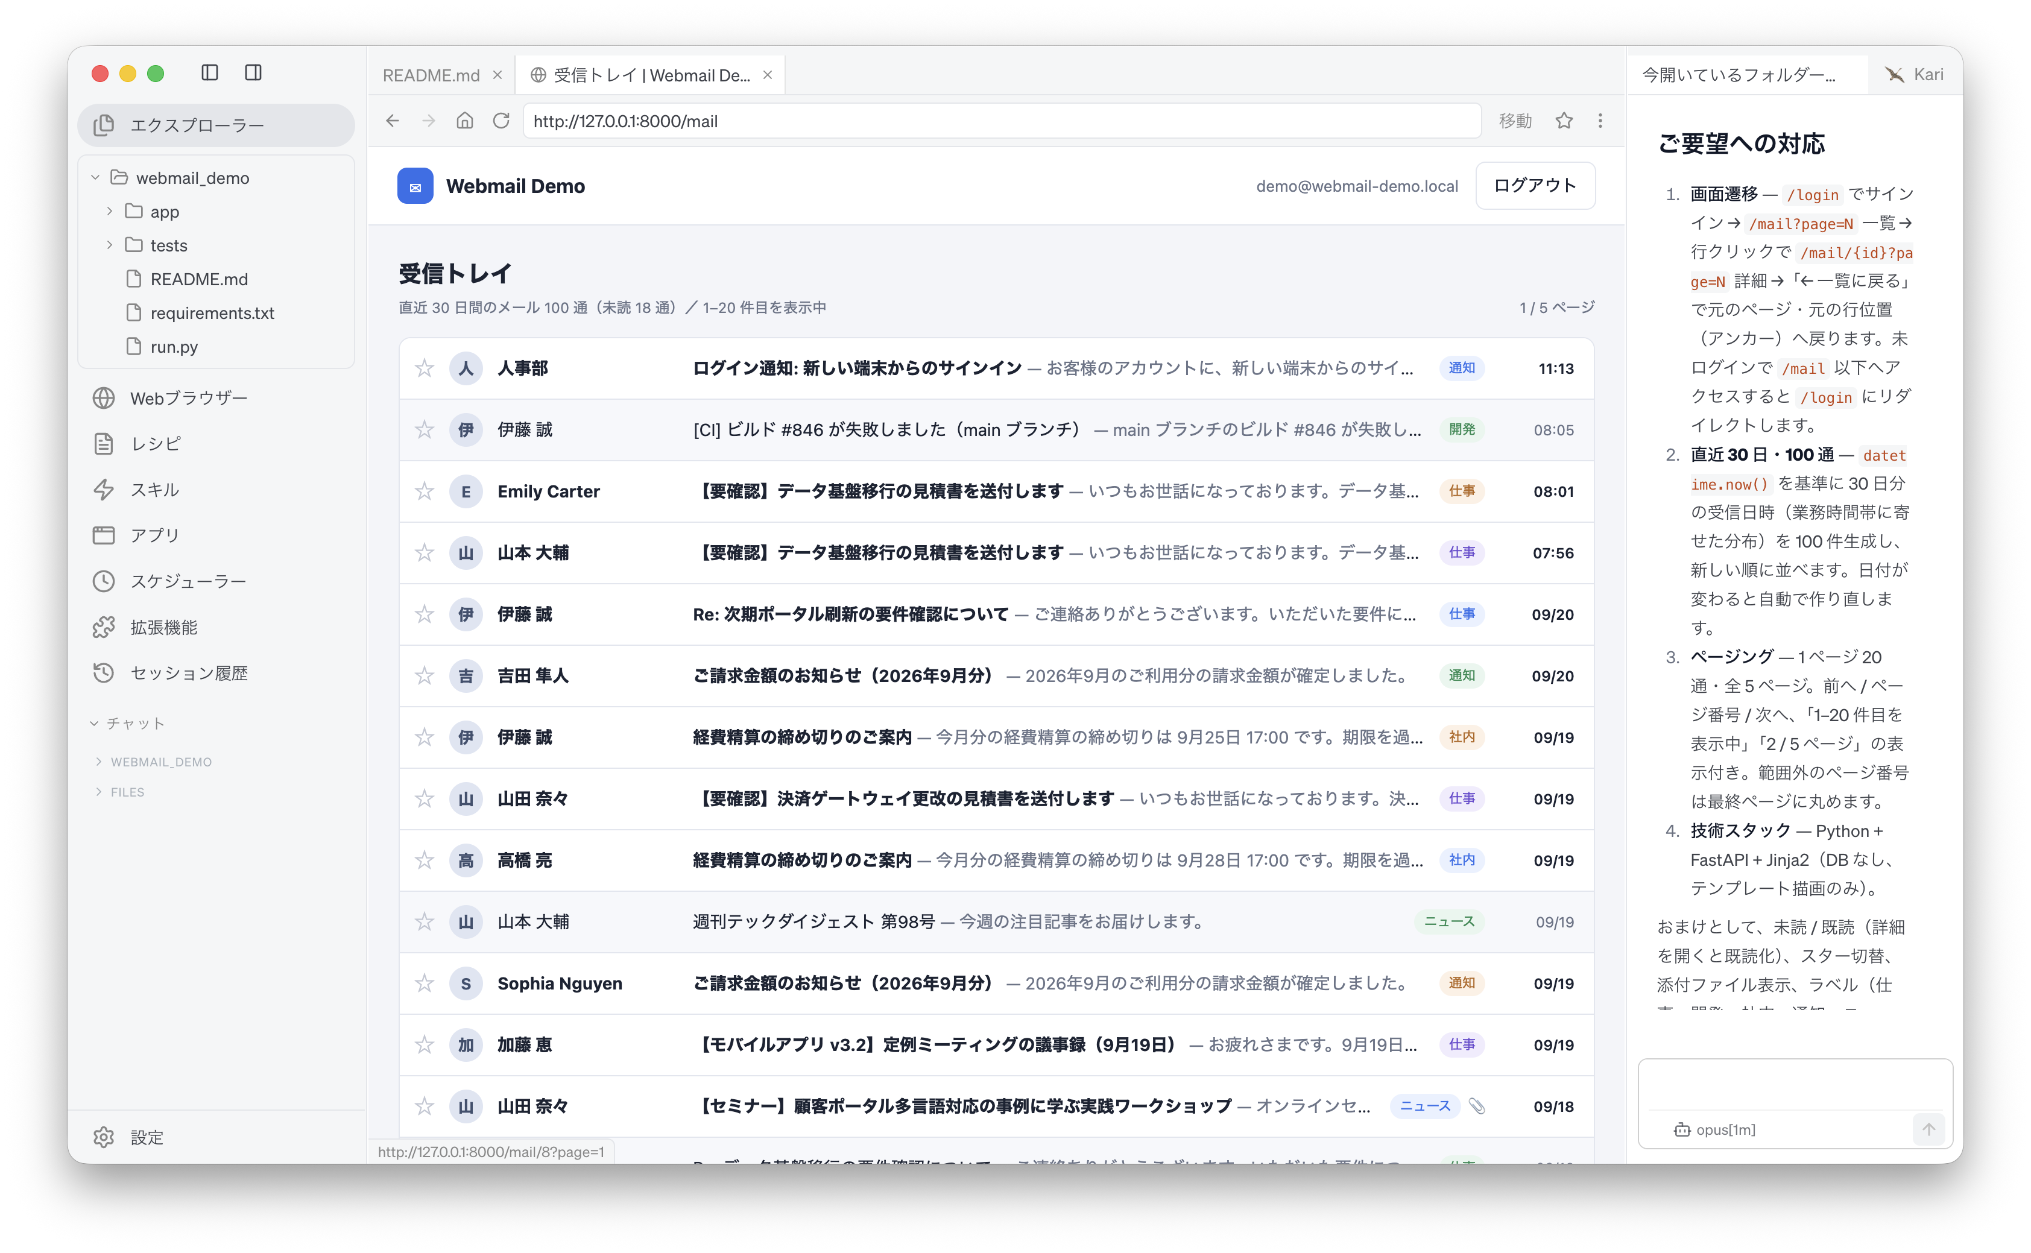Go back in the browser
This screenshot has height=1253, width=2031.
(393, 121)
